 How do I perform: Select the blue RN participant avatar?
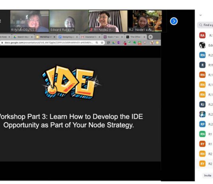(x=202, y=55)
